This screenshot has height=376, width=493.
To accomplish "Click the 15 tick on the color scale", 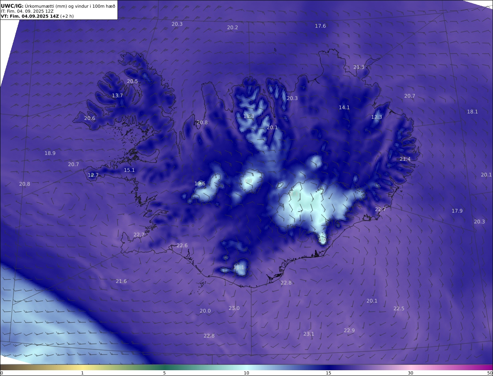I will 329,373.
